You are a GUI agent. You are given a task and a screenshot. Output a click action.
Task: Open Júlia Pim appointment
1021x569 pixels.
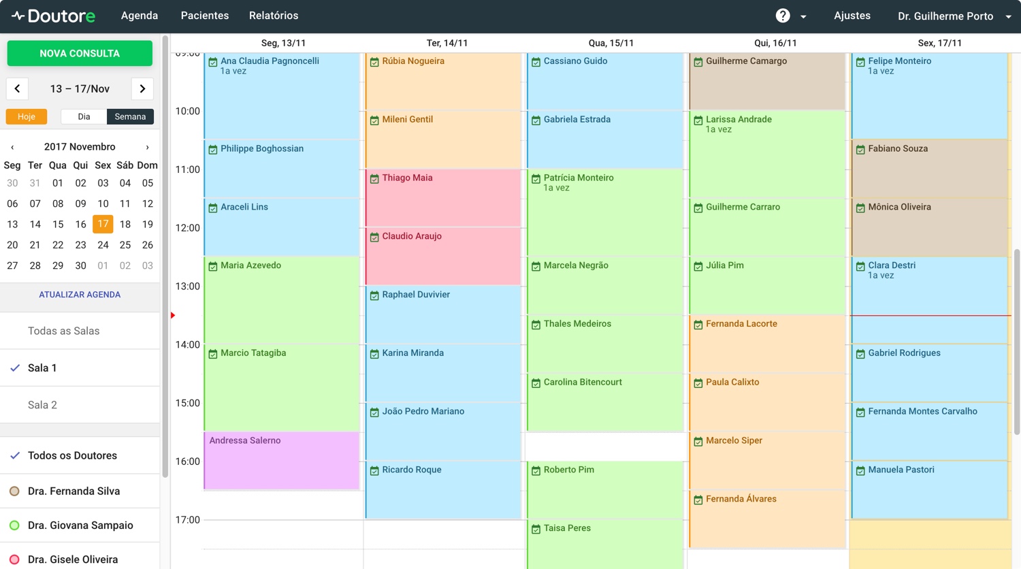pos(767,285)
